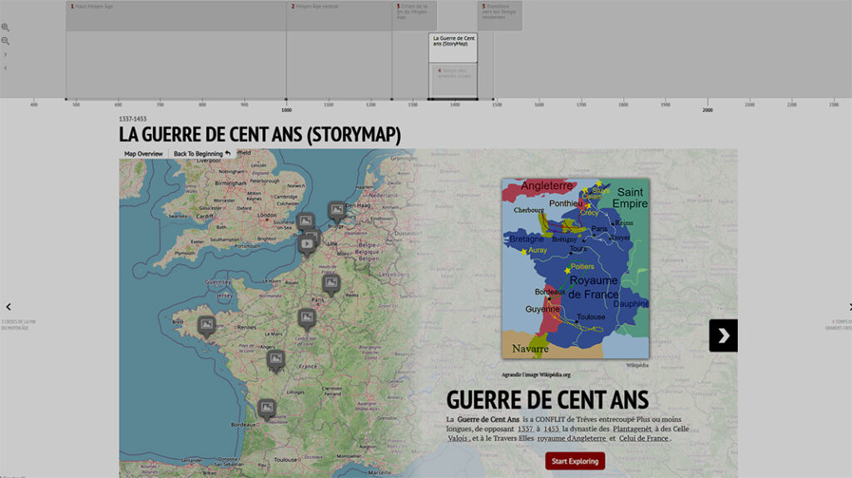Viewport: 852px width, 478px height.
Task: Open the Celui de France link
Action: coord(644,438)
